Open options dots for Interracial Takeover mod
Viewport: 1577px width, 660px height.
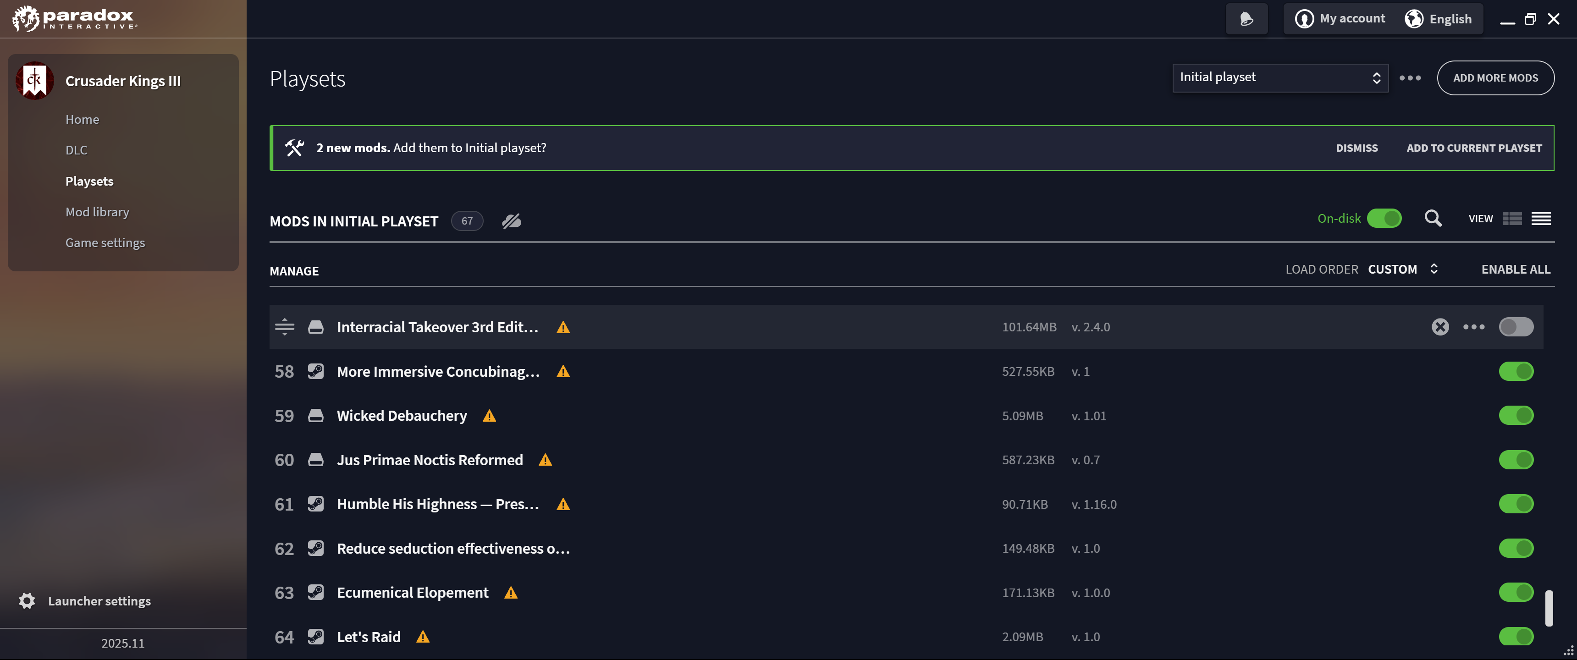point(1473,327)
